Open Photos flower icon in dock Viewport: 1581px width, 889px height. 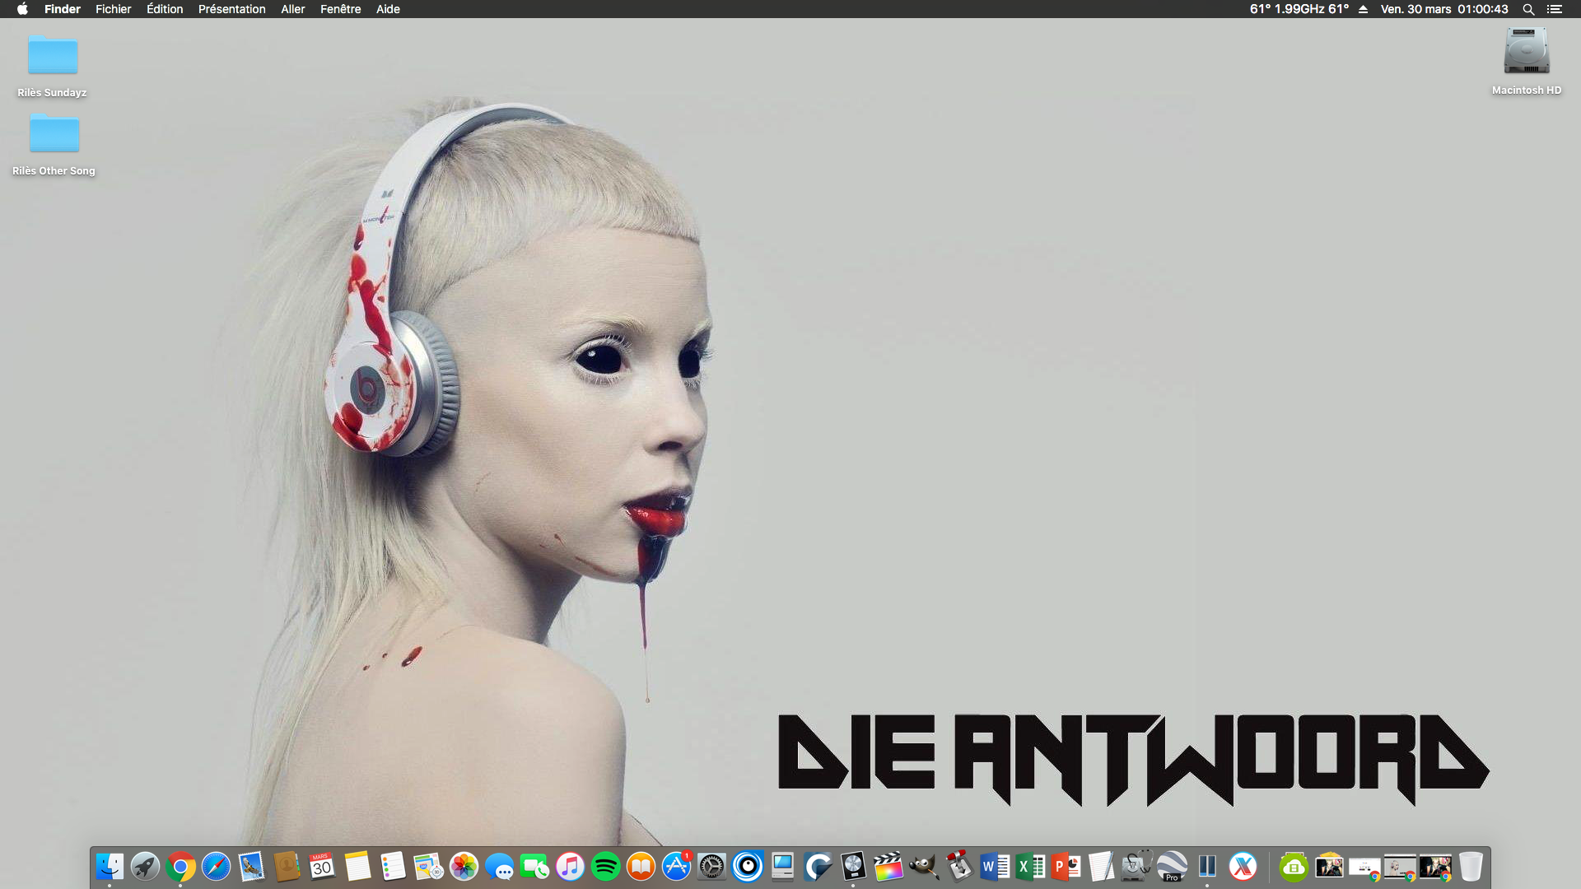coord(464,866)
